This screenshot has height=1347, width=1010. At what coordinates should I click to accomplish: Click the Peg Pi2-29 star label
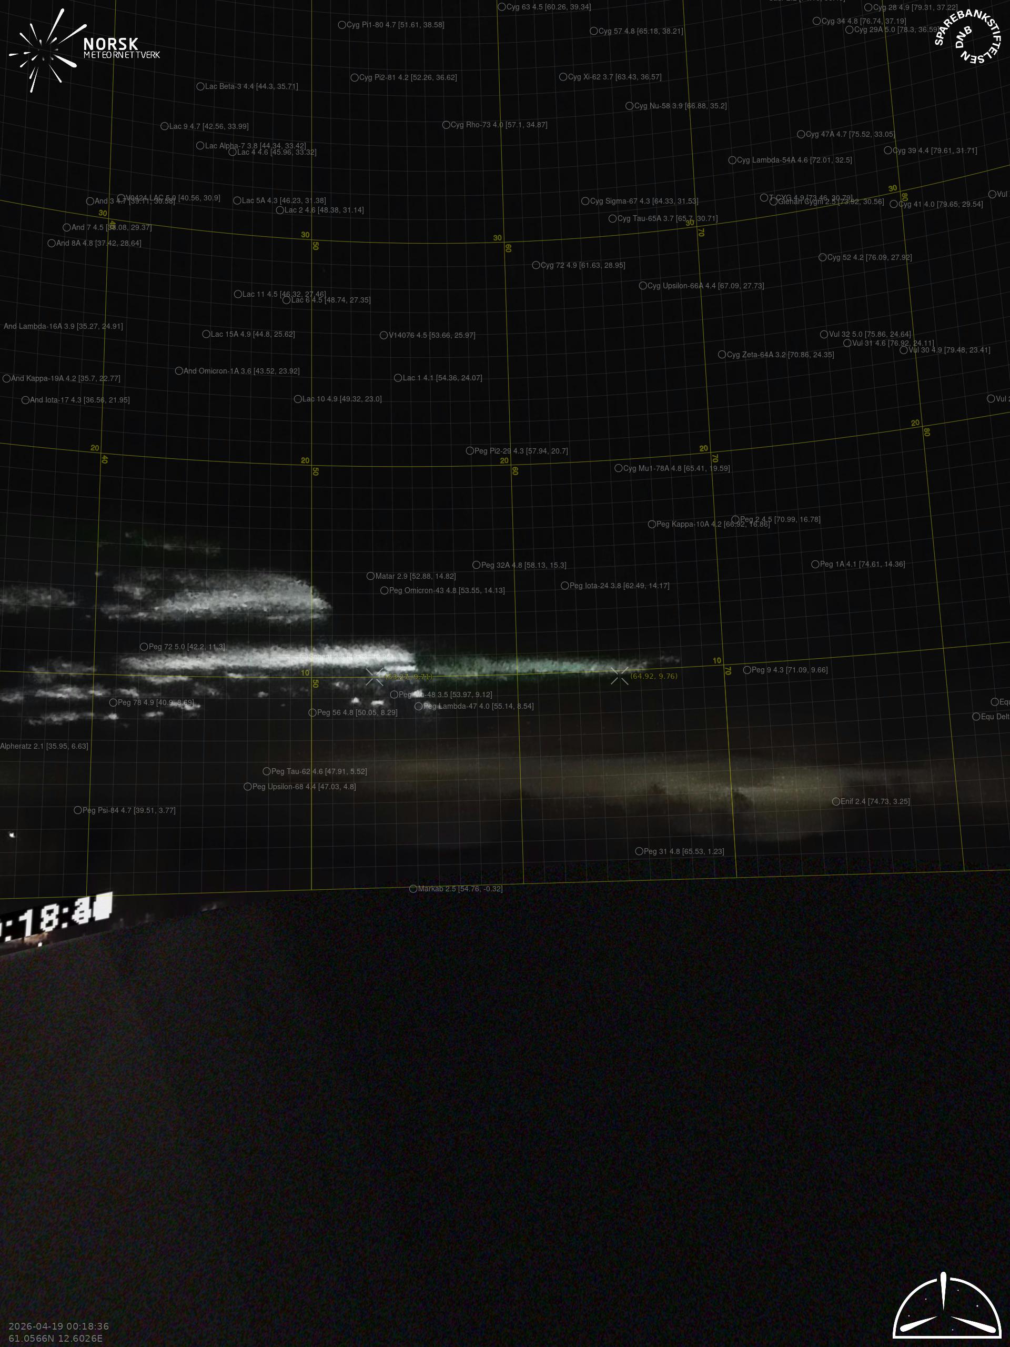pyautogui.click(x=521, y=451)
